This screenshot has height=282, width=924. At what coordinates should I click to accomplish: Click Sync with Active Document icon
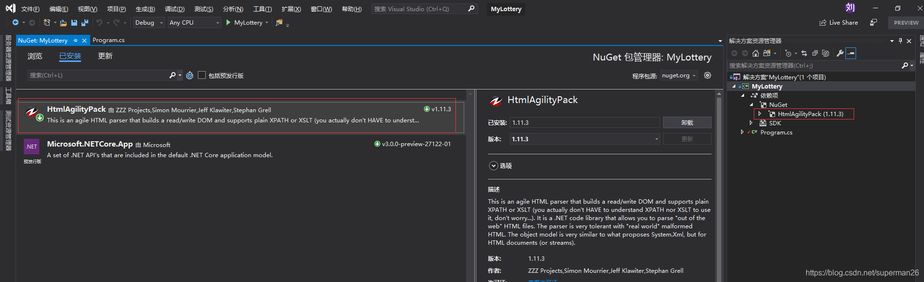click(x=804, y=53)
